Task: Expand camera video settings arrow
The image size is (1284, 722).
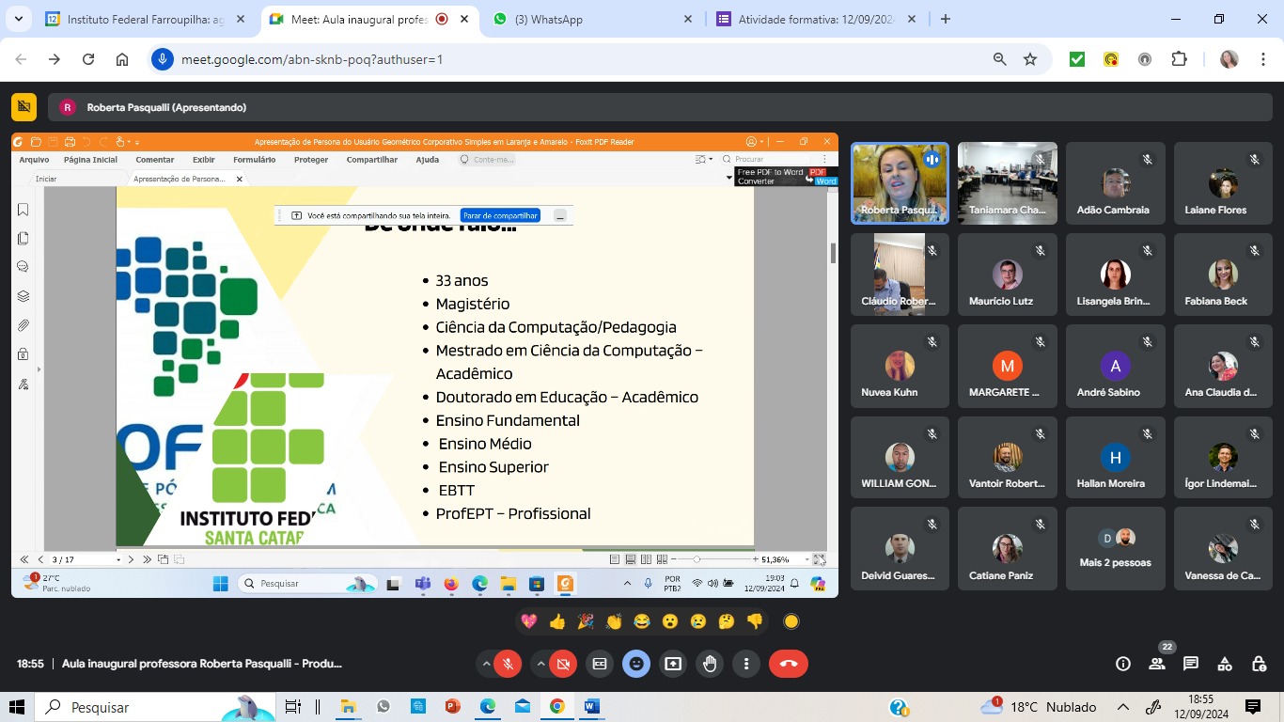Action: [540, 664]
